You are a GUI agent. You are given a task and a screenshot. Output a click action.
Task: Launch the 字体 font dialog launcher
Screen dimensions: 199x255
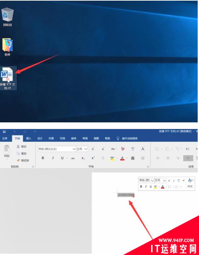coord(148,167)
